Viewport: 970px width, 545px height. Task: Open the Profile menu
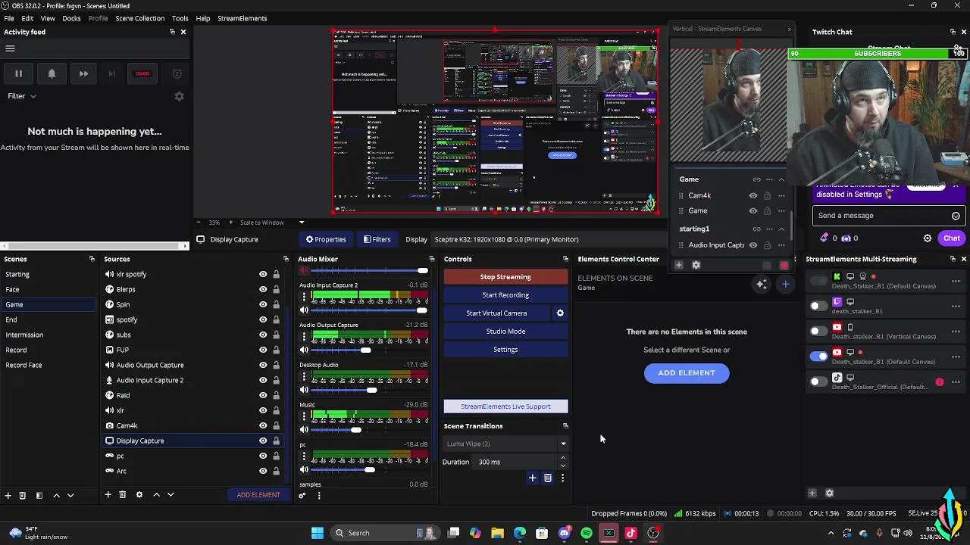98,18
